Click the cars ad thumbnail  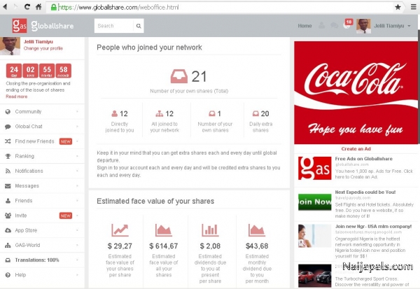click(315, 275)
